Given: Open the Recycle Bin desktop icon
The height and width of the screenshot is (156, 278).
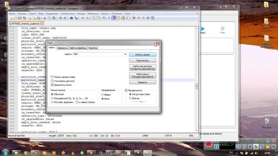Looking at the screenshot, I should point(267,123).
